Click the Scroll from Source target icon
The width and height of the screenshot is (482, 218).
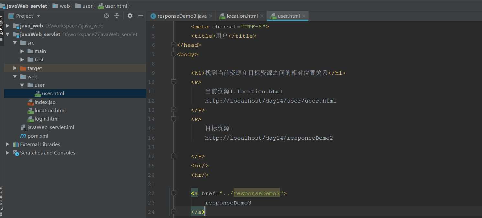coord(106,16)
